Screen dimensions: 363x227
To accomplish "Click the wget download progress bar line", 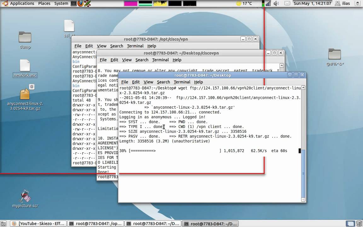I will (x=203, y=151).
